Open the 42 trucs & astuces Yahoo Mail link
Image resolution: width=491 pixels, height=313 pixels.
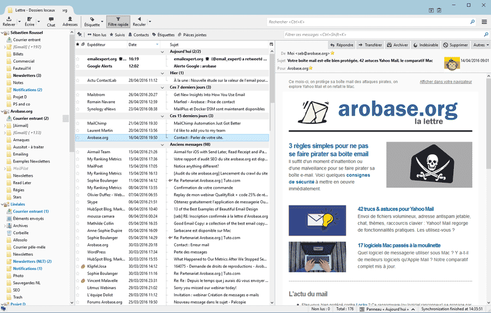tap(396, 209)
